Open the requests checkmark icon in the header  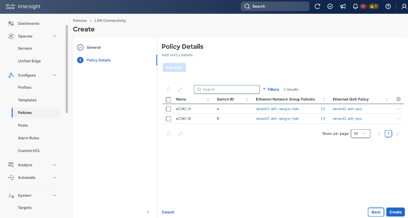[330, 6]
